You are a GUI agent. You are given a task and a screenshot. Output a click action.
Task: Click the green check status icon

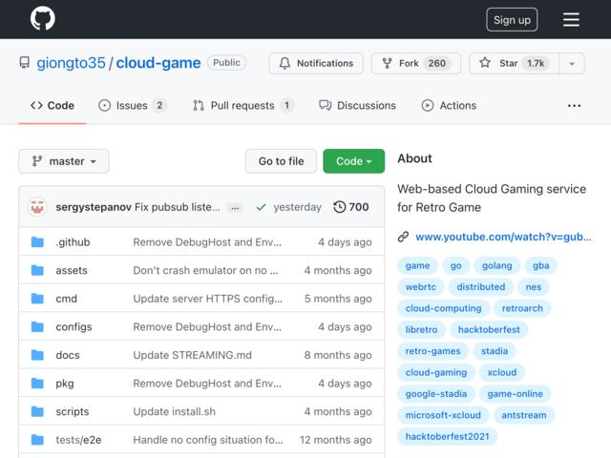261,207
